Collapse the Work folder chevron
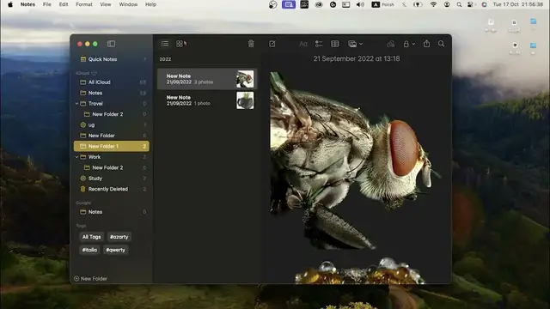This screenshot has height=309, width=550. [x=76, y=157]
